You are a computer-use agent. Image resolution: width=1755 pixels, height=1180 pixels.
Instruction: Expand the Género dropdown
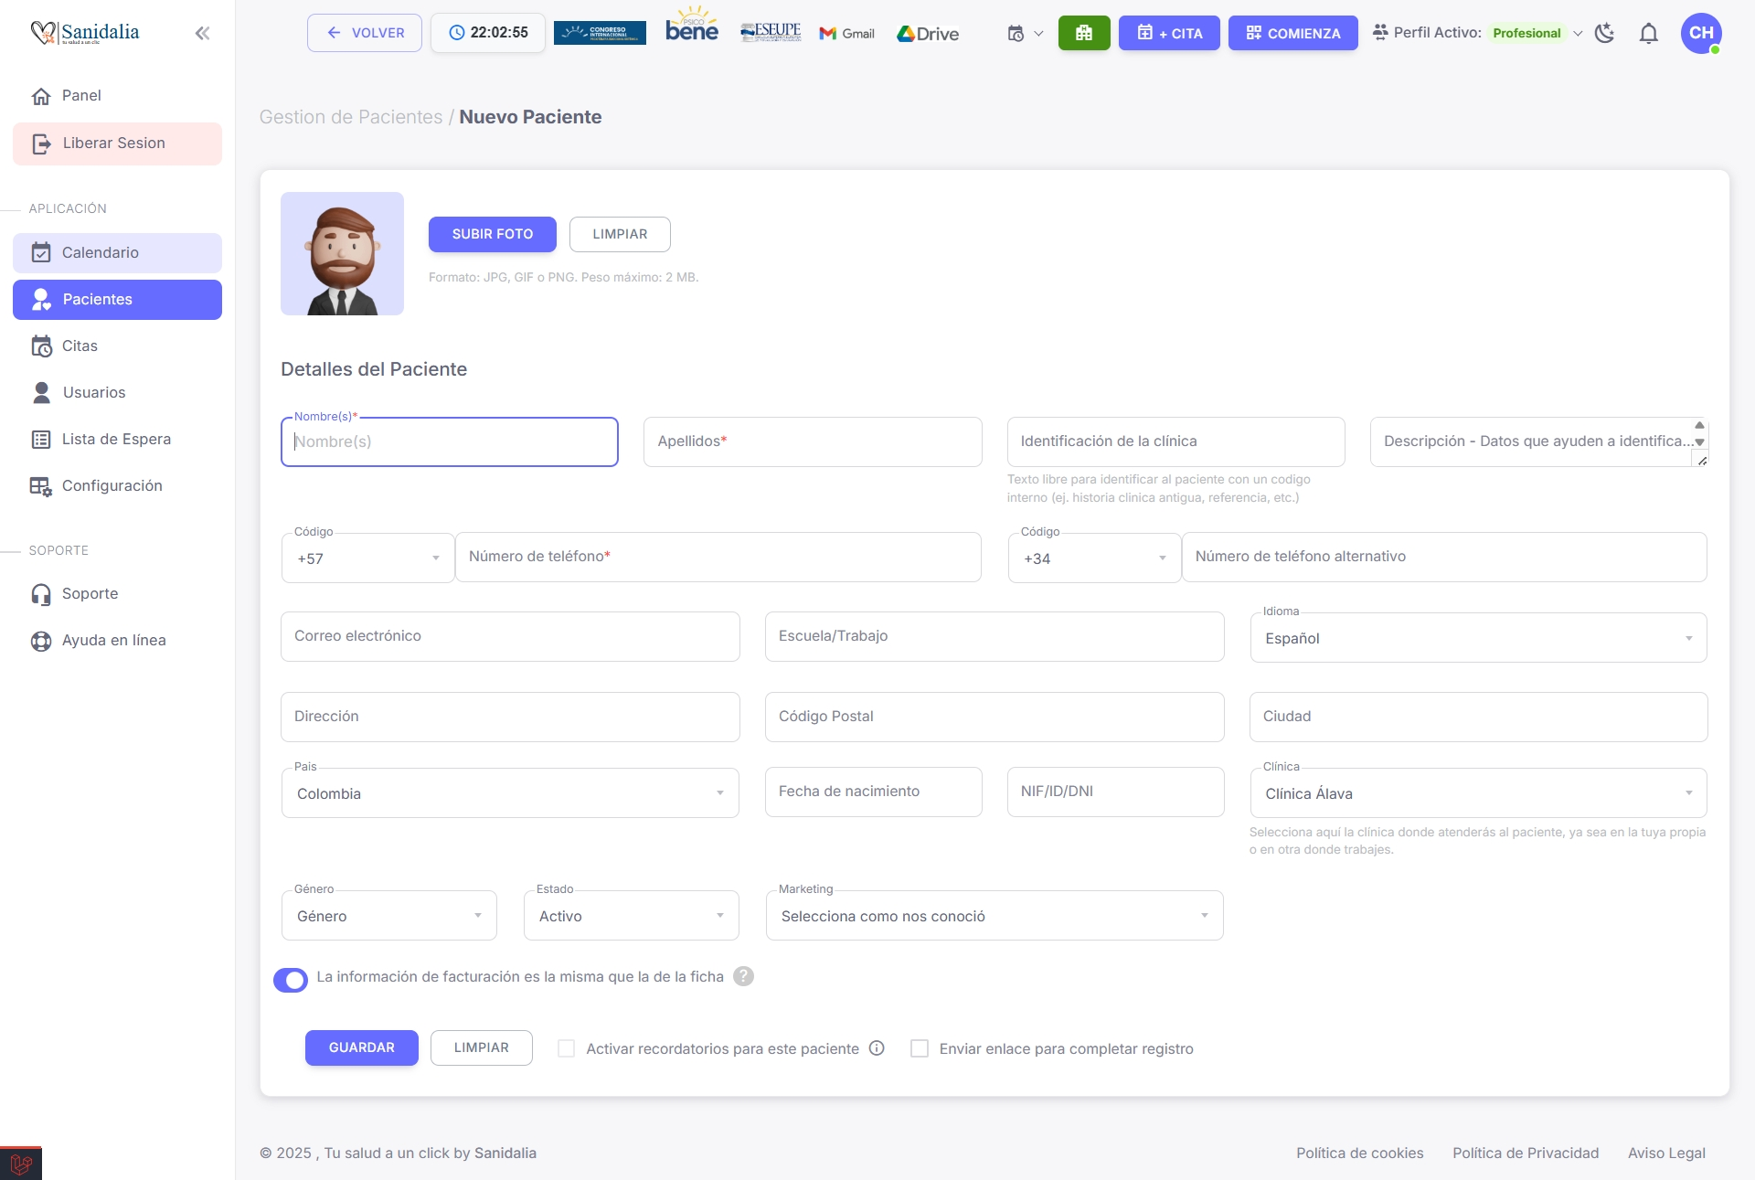tap(388, 916)
